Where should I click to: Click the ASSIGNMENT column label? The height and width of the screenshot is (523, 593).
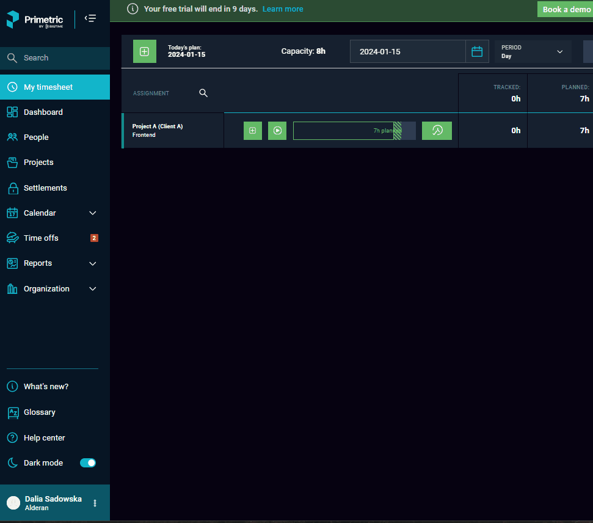[151, 93]
